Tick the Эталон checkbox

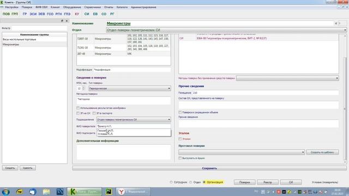pos(180,139)
